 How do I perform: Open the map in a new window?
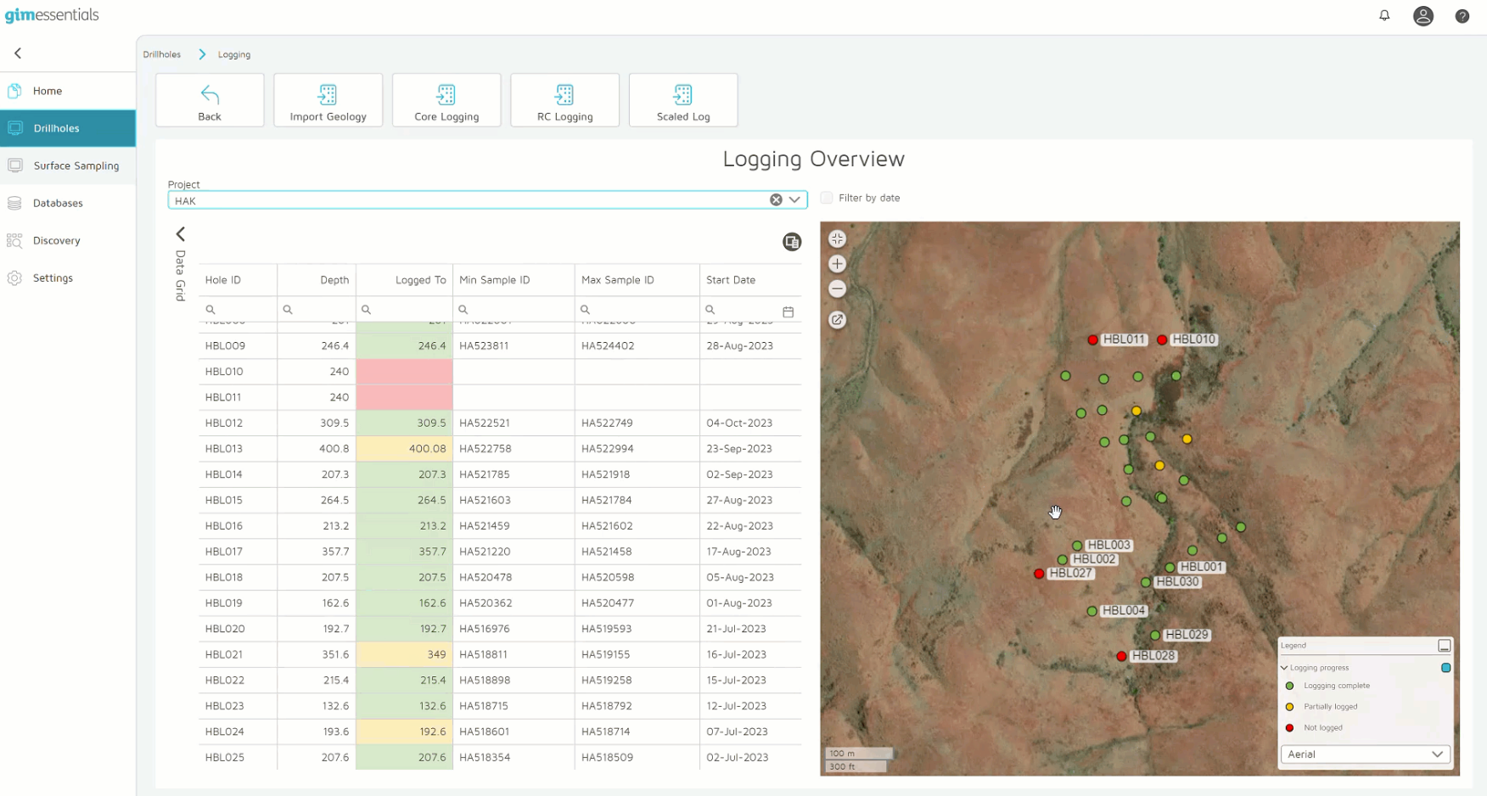coord(837,320)
